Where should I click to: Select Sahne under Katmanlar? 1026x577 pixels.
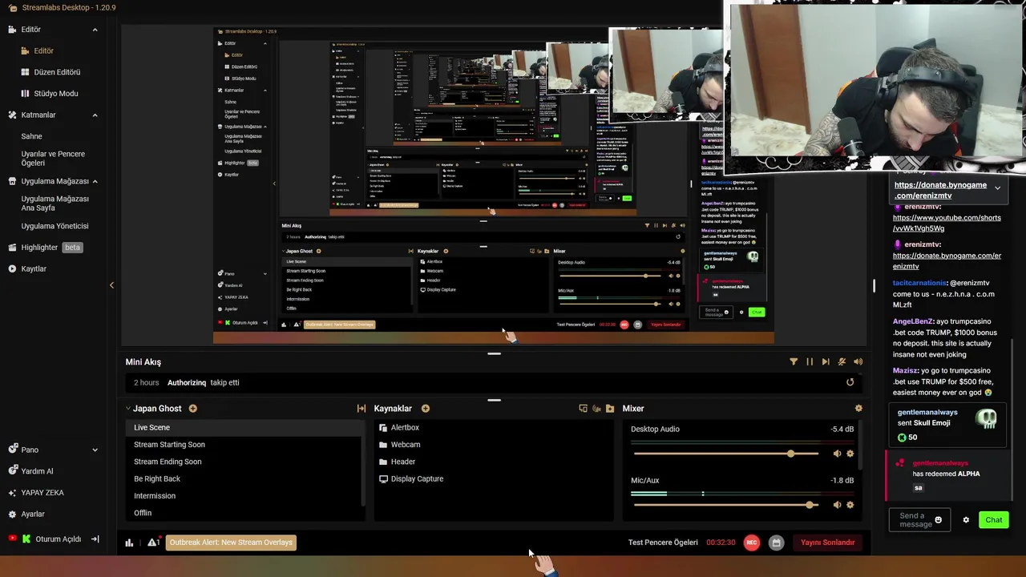pos(31,136)
